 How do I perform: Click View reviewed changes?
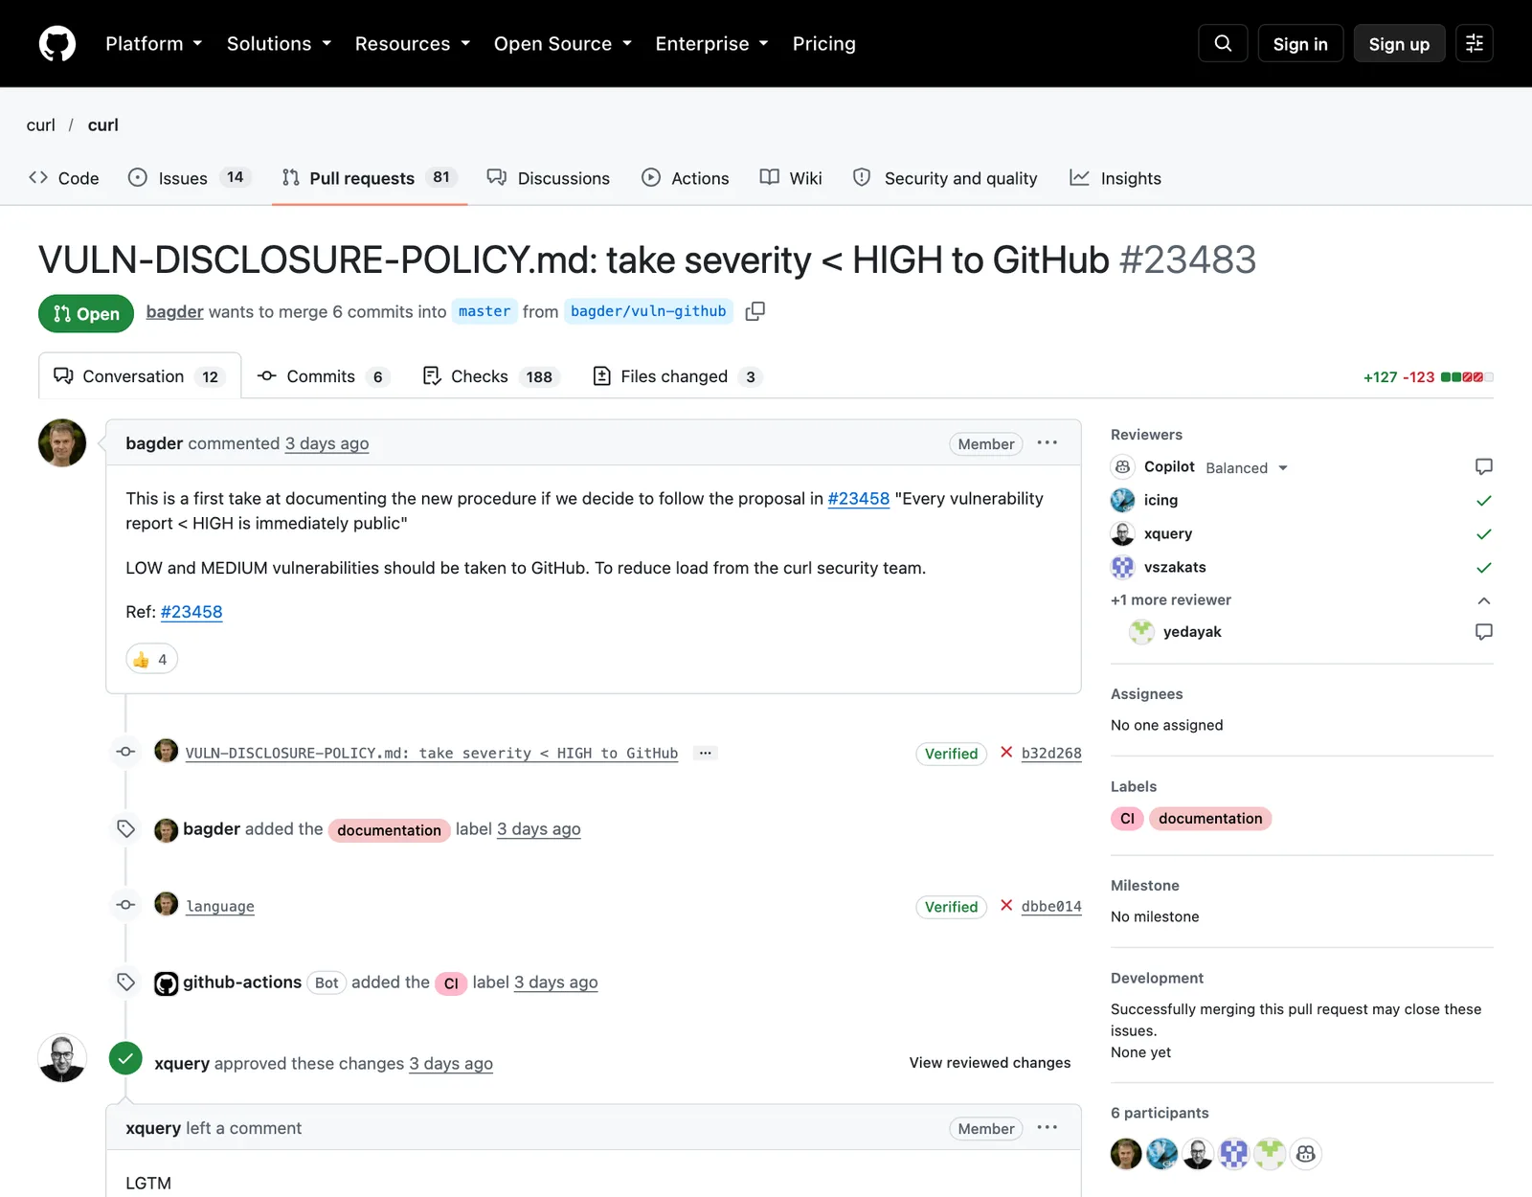click(990, 1063)
